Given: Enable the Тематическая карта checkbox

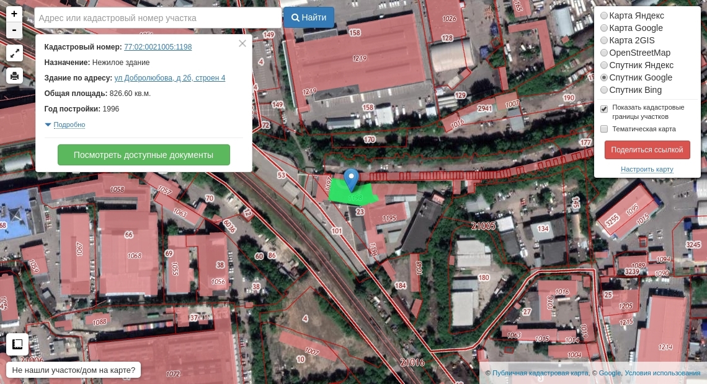Looking at the screenshot, I should pyautogui.click(x=604, y=129).
